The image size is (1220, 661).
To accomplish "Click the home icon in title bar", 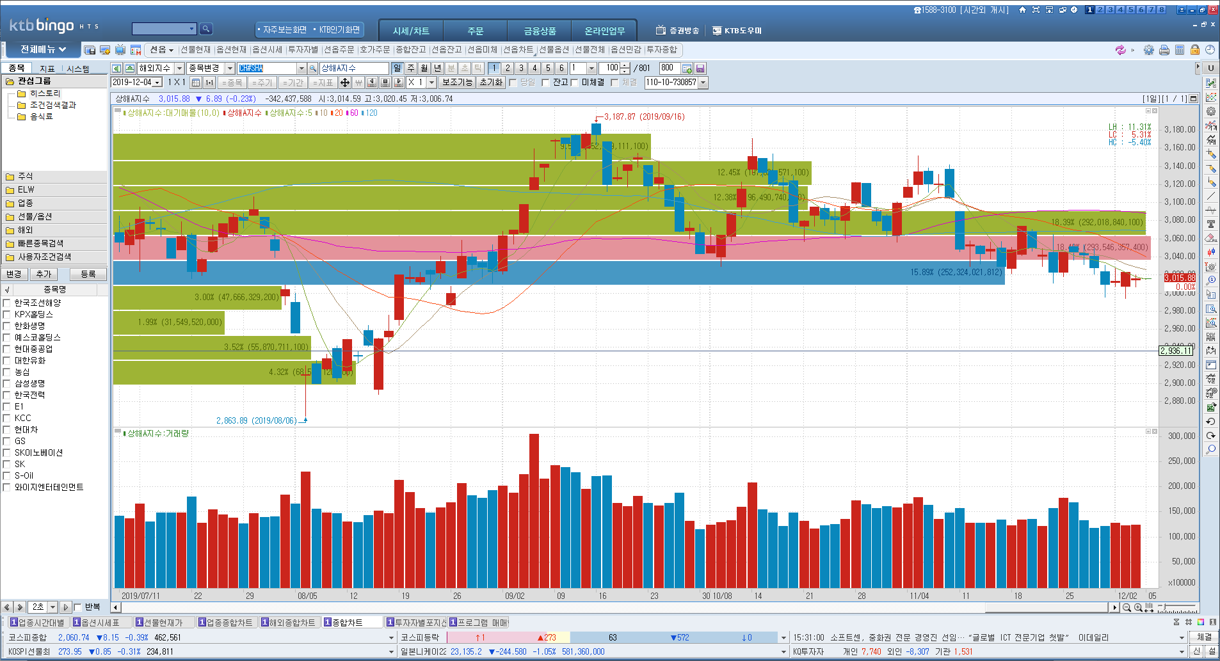I will 1022,10.
